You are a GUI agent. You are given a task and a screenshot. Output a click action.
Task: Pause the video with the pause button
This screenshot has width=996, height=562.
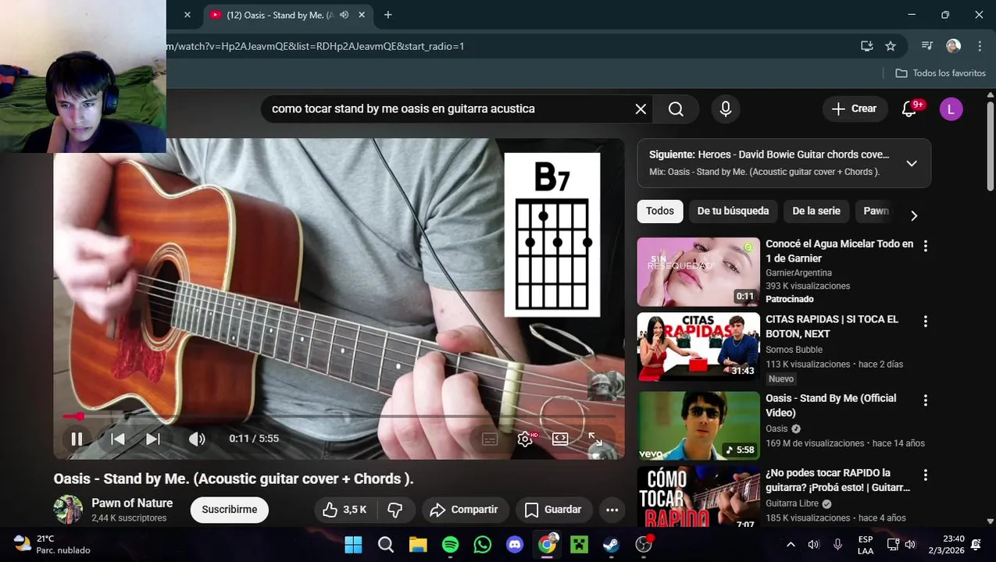click(x=77, y=439)
